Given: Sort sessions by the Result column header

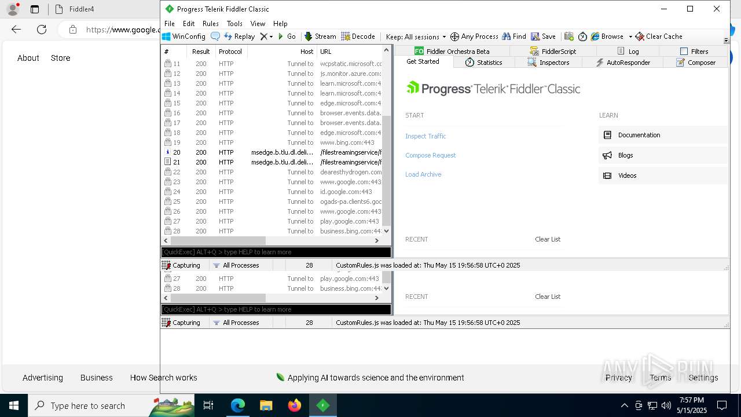Looking at the screenshot, I should tap(202, 52).
